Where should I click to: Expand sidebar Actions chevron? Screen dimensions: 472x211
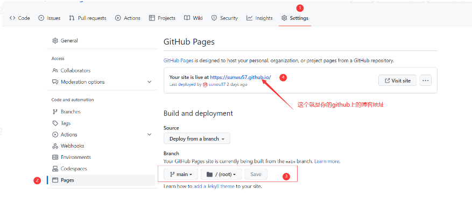[149, 134]
